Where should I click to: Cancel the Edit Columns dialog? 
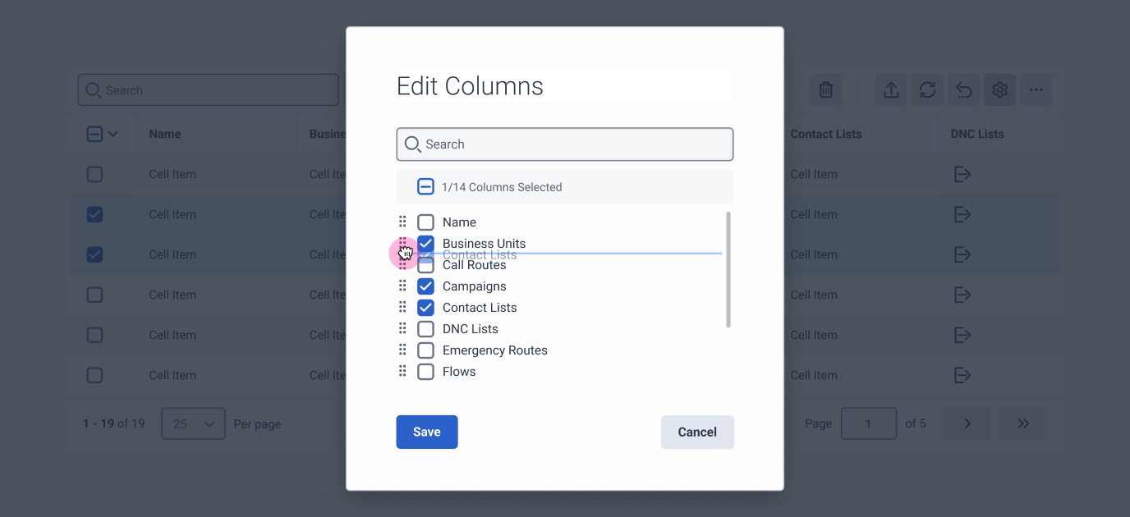(697, 432)
